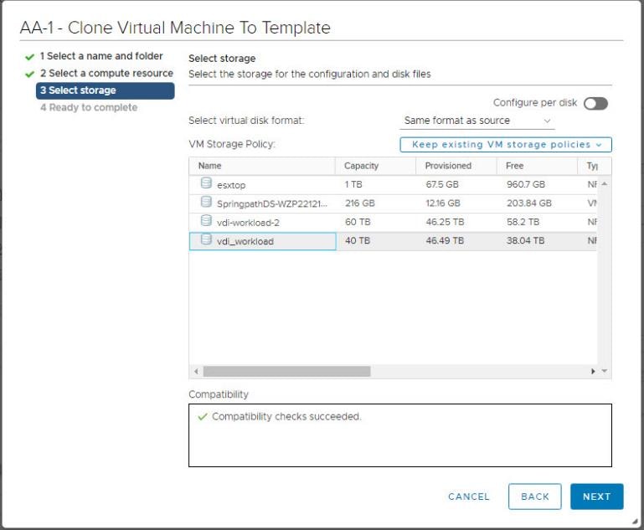The width and height of the screenshot is (644, 530).
Task: Sort datastores by Capacity column header
Action: (362, 166)
